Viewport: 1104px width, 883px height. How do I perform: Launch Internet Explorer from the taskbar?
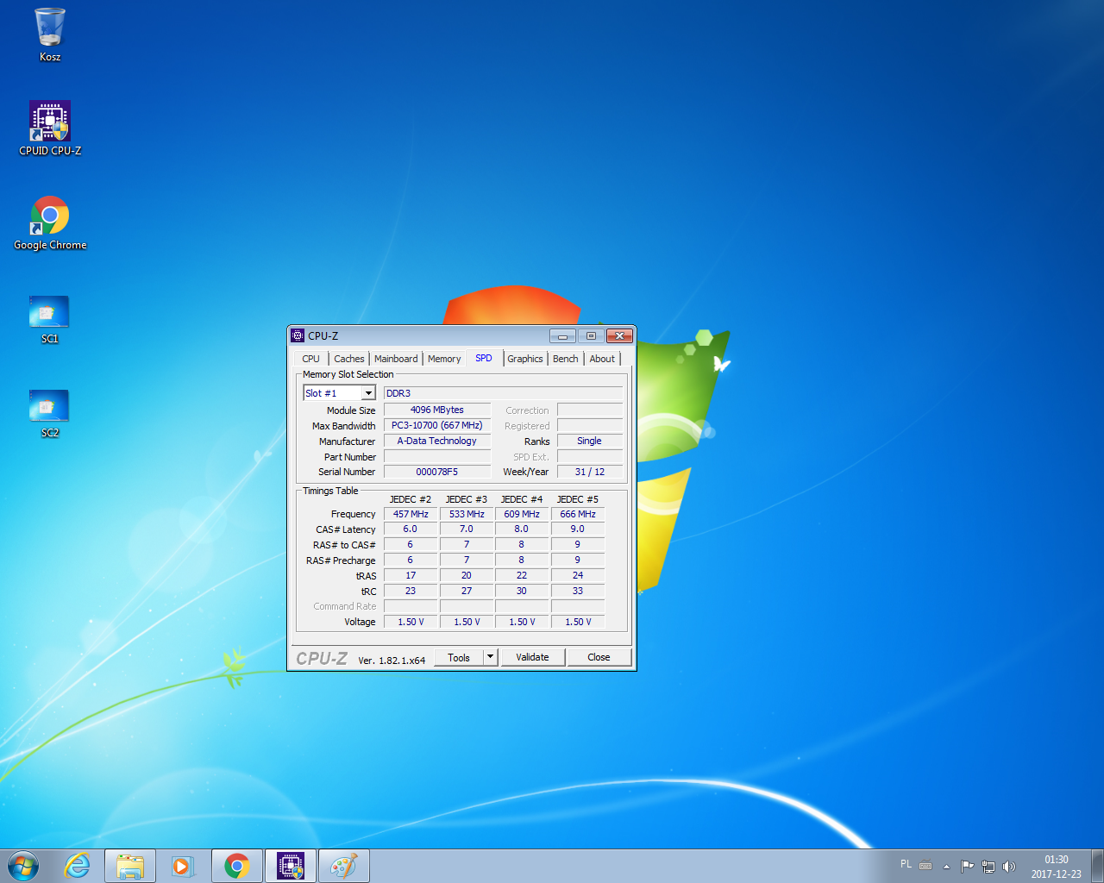tap(78, 866)
